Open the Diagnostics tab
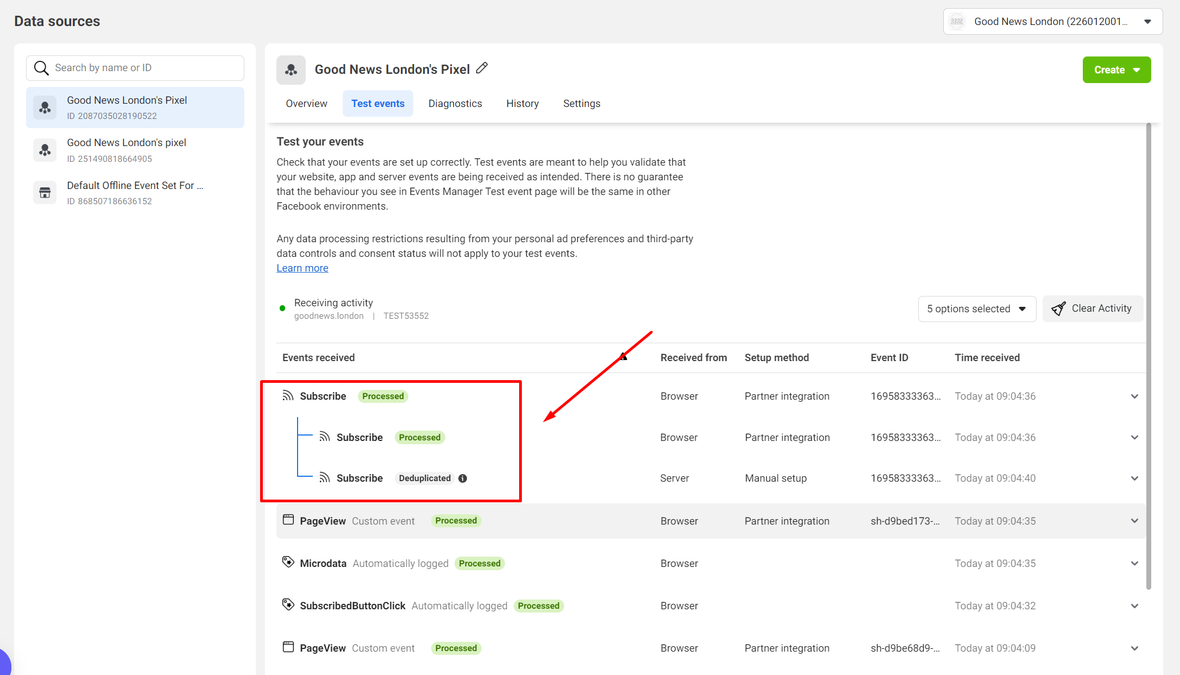 point(455,103)
